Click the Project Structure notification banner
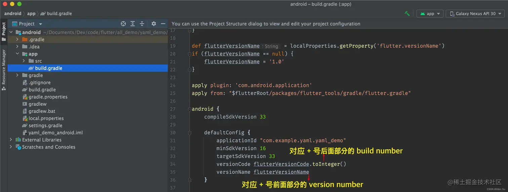The width and height of the screenshot is (508, 192). coord(338,24)
